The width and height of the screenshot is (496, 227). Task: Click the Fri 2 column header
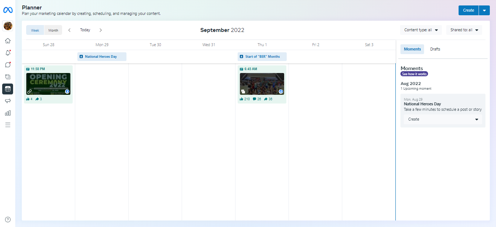pyautogui.click(x=316, y=45)
